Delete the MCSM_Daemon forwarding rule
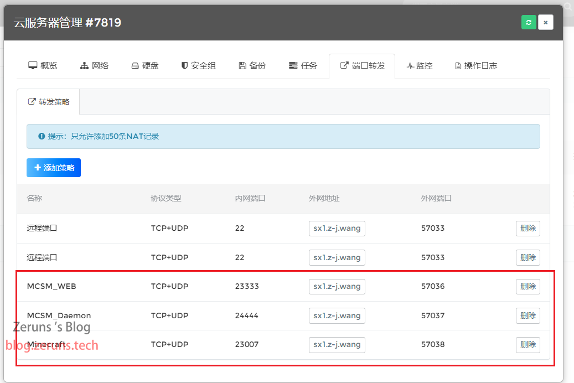The image size is (574, 383). (528, 315)
